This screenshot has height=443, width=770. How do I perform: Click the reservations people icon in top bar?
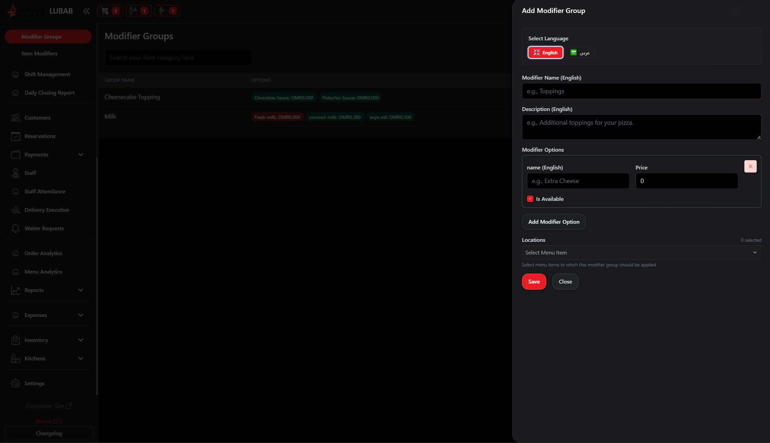click(x=133, y=11)
